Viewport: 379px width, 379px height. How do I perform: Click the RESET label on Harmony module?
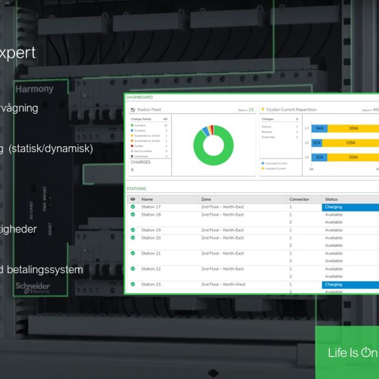click(50, 229)
